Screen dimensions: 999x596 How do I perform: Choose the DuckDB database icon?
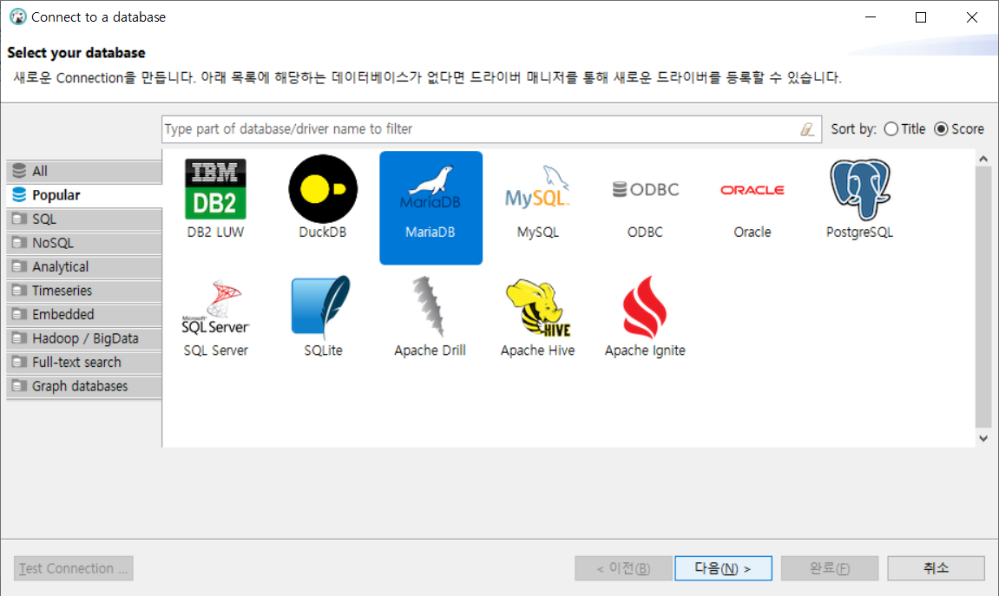tap(322, 189)
